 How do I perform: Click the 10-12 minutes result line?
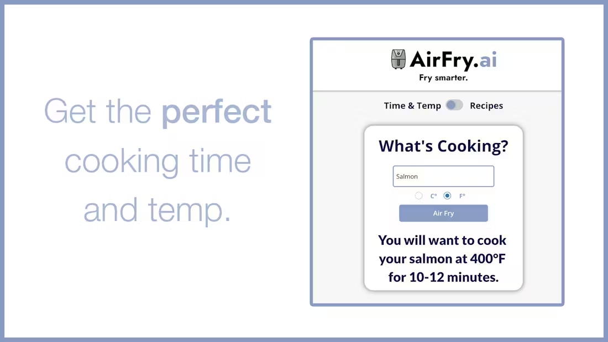pos(443,277)
